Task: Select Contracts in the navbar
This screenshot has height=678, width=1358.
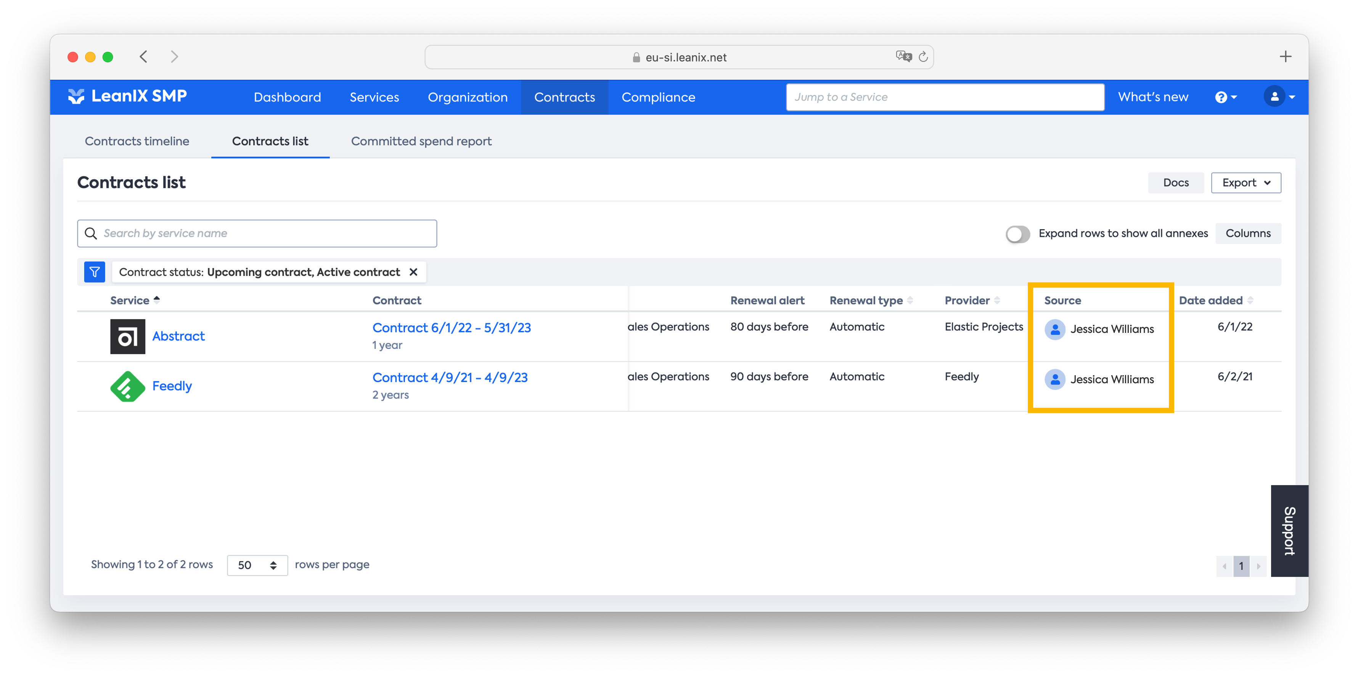Action: click(x=565, y=97)
